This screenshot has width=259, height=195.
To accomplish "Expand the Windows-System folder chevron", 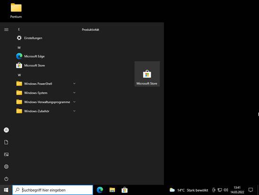I will tap(74, 93).
